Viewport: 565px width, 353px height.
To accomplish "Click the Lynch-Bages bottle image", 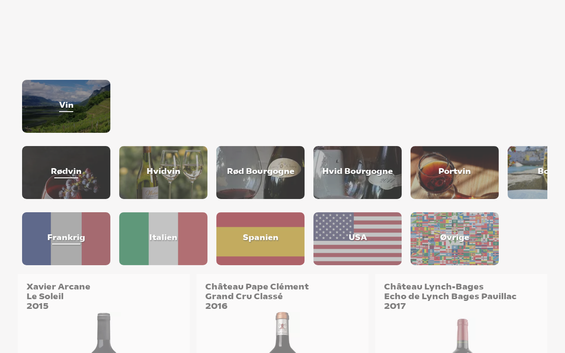I will [461, 335].
